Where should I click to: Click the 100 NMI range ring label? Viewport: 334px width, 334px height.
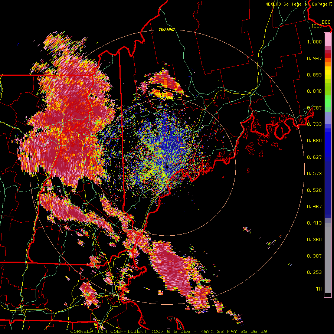click(x=167, y=29)
